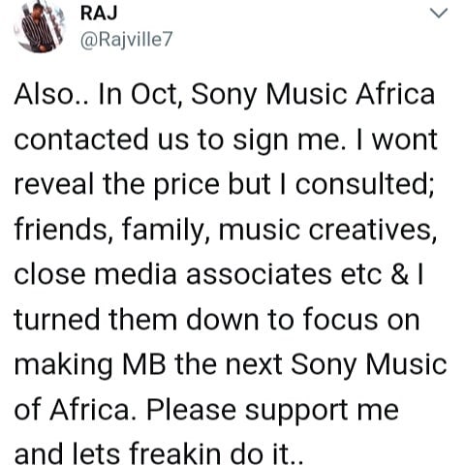This screenshot has width=465, height=465.
Task: Click the words "Sony Music Africa" in first line
Action: tap(313, 95)
